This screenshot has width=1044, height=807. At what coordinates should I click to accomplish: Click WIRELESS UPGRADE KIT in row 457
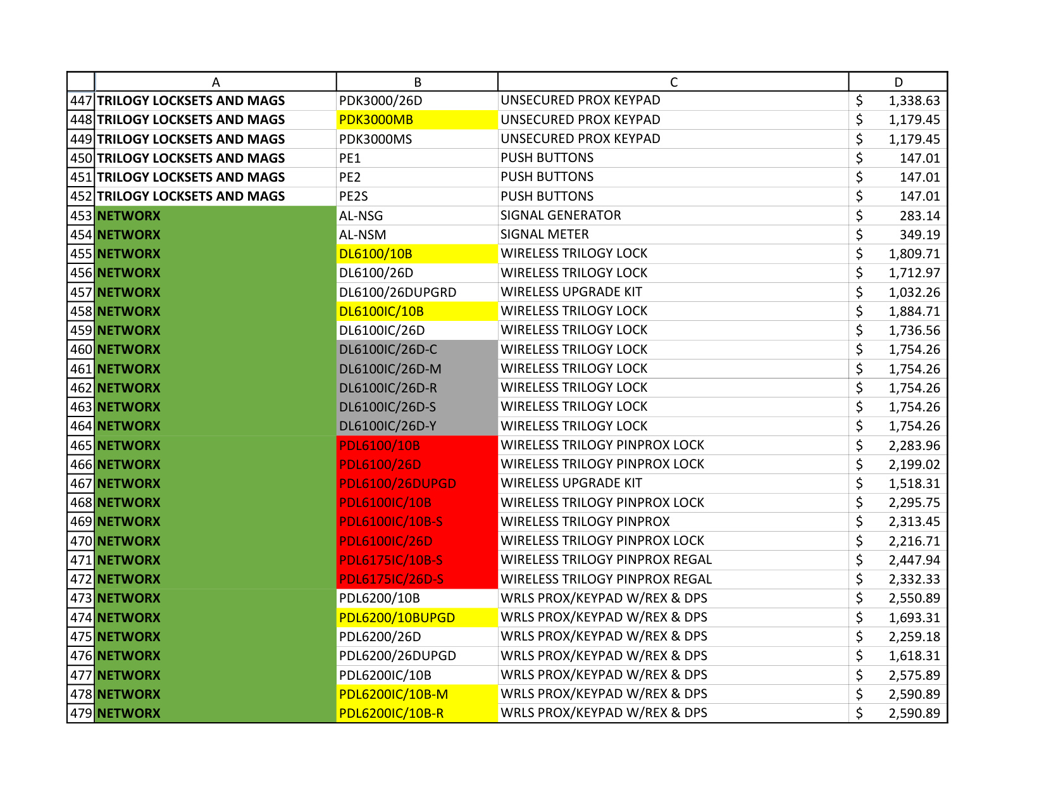(x=673, y=292)
